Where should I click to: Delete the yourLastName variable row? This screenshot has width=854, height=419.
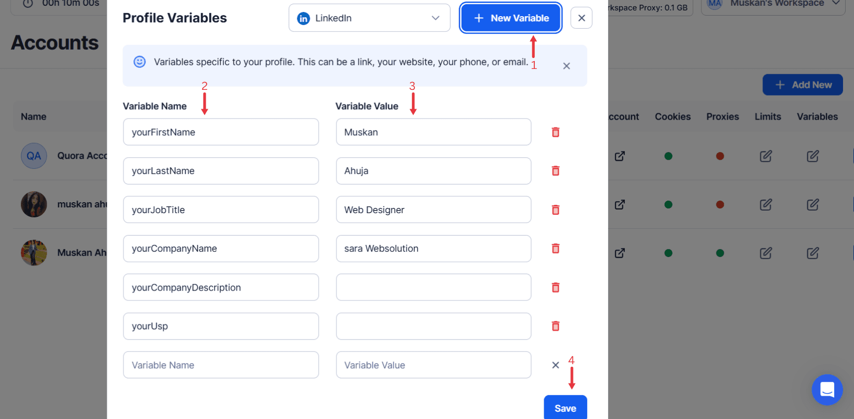coord(555,171)
